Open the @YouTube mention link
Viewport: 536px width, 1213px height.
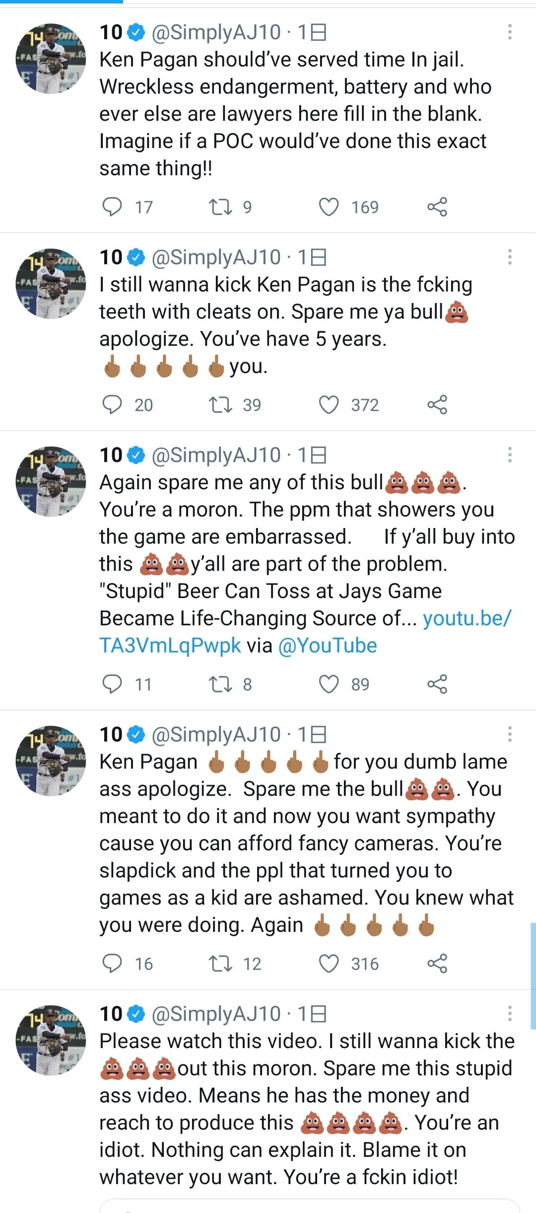328,646
